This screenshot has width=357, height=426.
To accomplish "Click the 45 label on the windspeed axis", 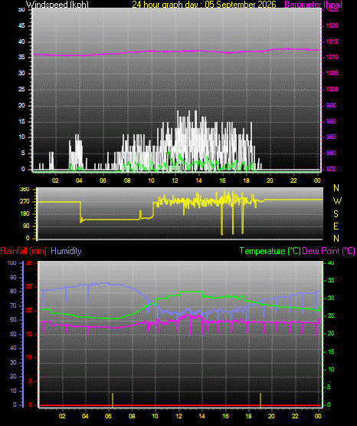I will pyautogui.click(x=21, y=25).
